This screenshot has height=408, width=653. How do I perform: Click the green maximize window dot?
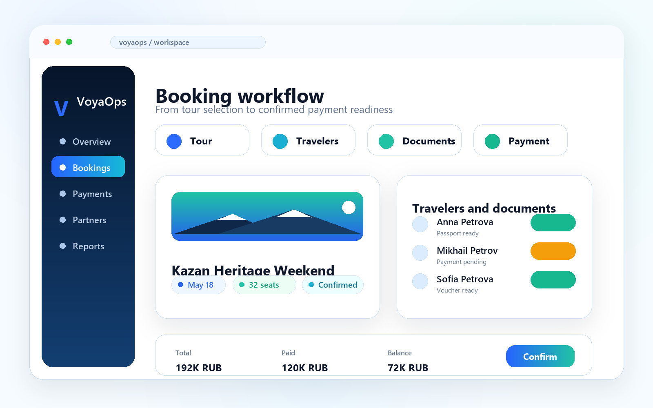point(69,42)
